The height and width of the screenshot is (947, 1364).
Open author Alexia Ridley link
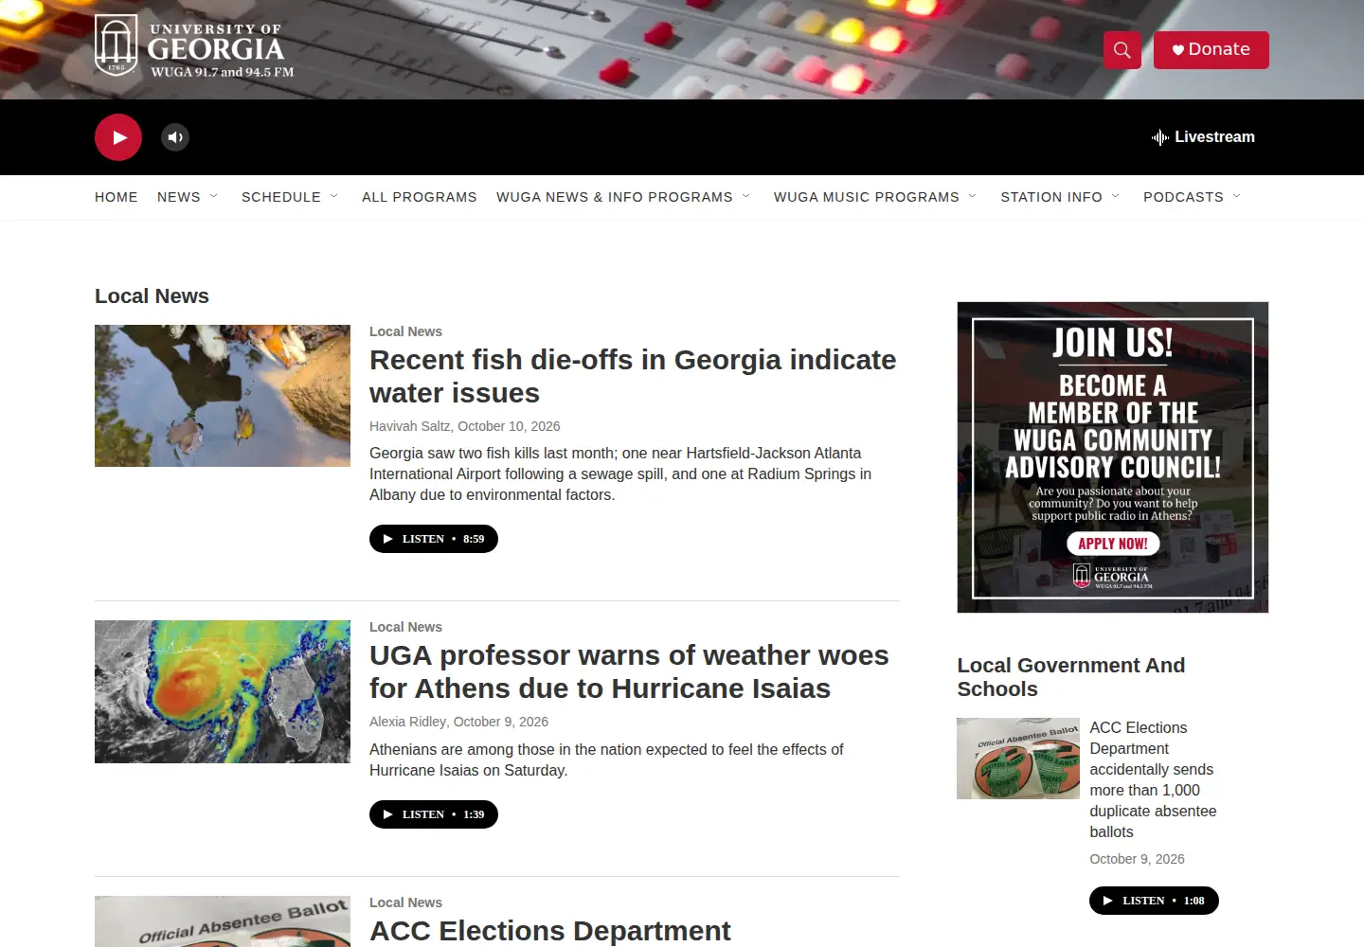[x=407, y=722]
